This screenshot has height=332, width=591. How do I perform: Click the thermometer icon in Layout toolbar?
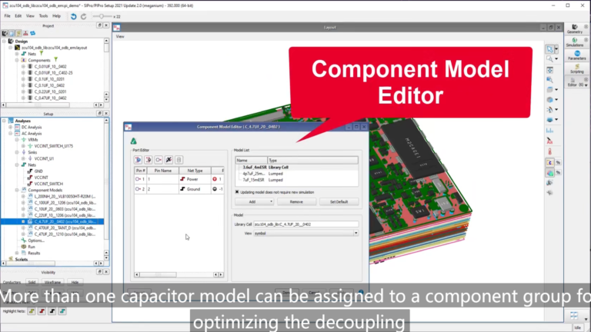click(x=550, y=151)
